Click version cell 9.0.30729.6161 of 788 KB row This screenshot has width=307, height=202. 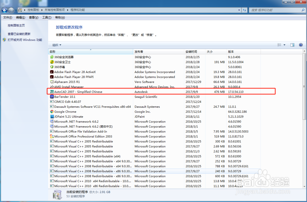[238, 166]
